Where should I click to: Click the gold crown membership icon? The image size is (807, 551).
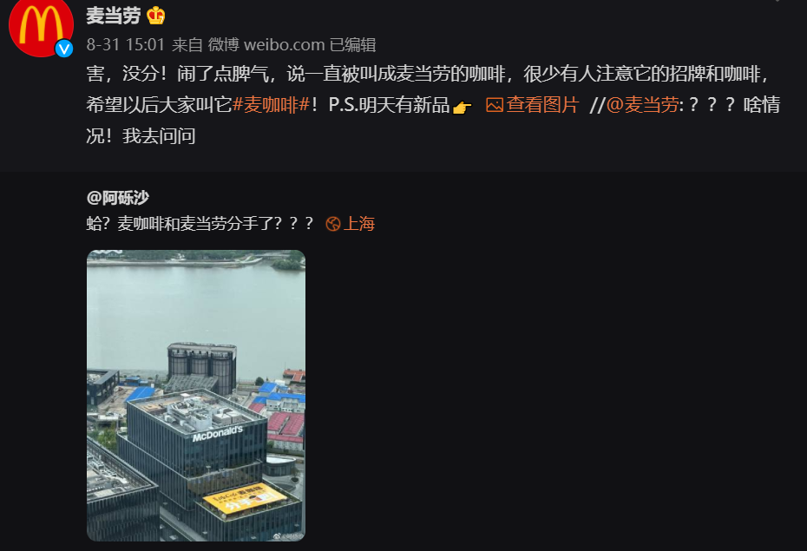(x=155, y=16)
